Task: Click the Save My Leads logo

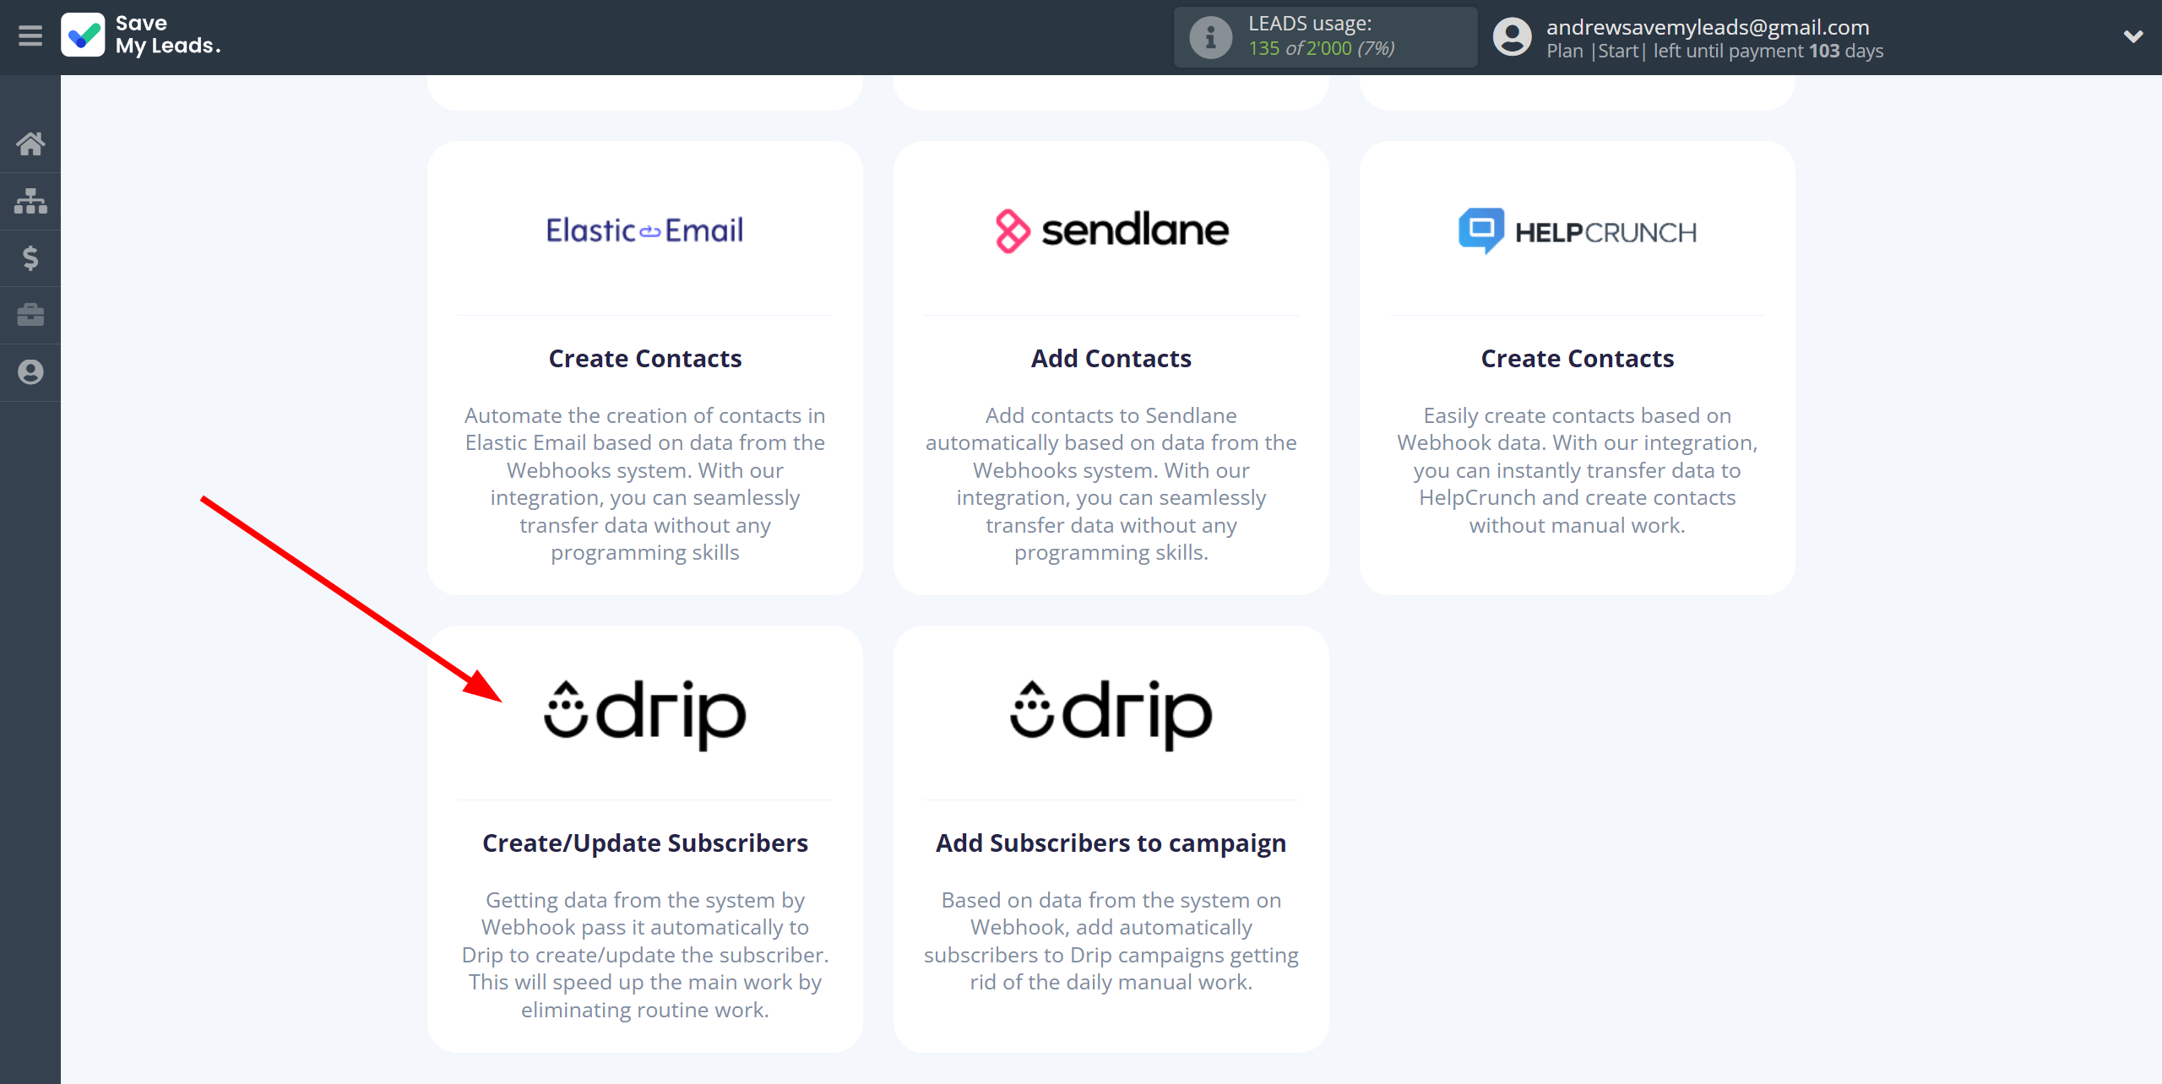Action: pos(141,35)
